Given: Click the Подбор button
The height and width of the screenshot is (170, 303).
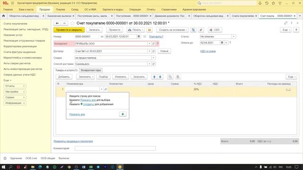Looking at the screenshot, I should click(103, 76).
